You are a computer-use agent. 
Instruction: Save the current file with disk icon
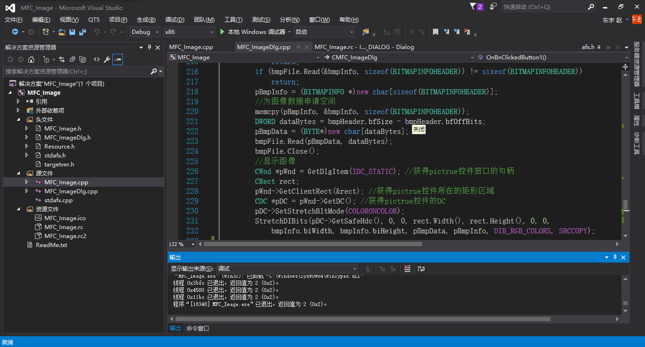coord(72,32)
